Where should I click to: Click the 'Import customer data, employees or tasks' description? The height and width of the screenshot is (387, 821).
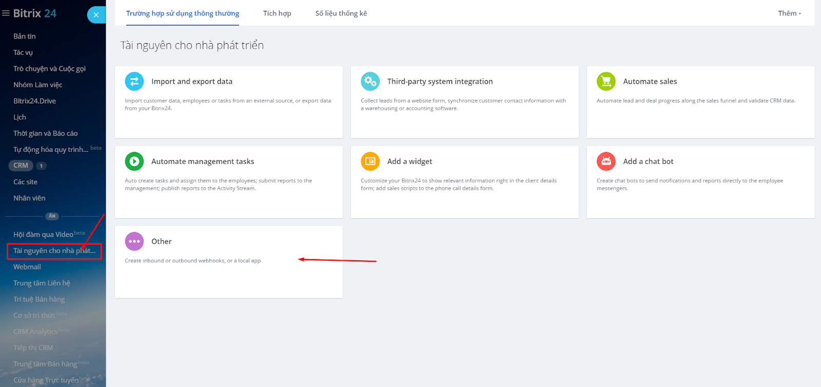[x=228, y=104]
